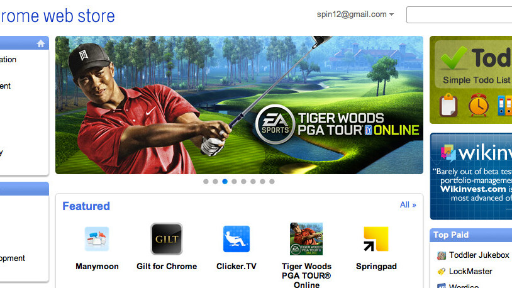Screen dimensions: 512x288
Task: Click the home icon in the sidebar header
Action: coord(41,43)
